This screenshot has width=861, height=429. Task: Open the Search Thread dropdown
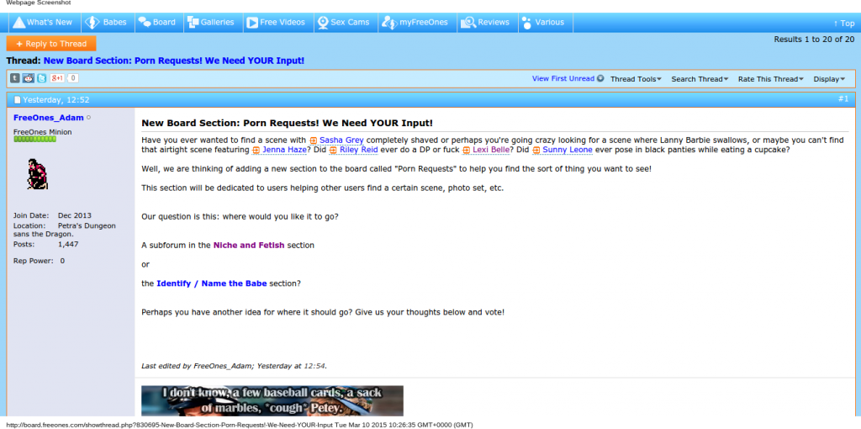(700, 79)
